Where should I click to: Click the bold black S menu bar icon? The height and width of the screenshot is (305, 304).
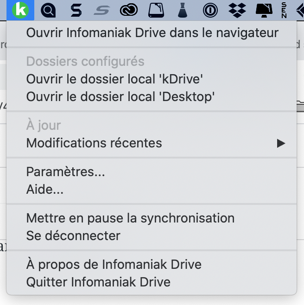[x=76, y=10]
